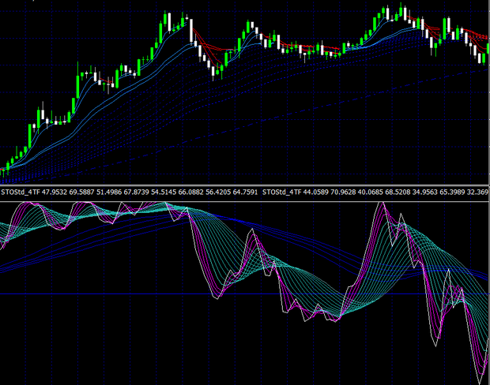The image size is (490, 385).
Task: Click the STOStd_4TF label preceding 47.9532
Action: [x=21, y=192]
